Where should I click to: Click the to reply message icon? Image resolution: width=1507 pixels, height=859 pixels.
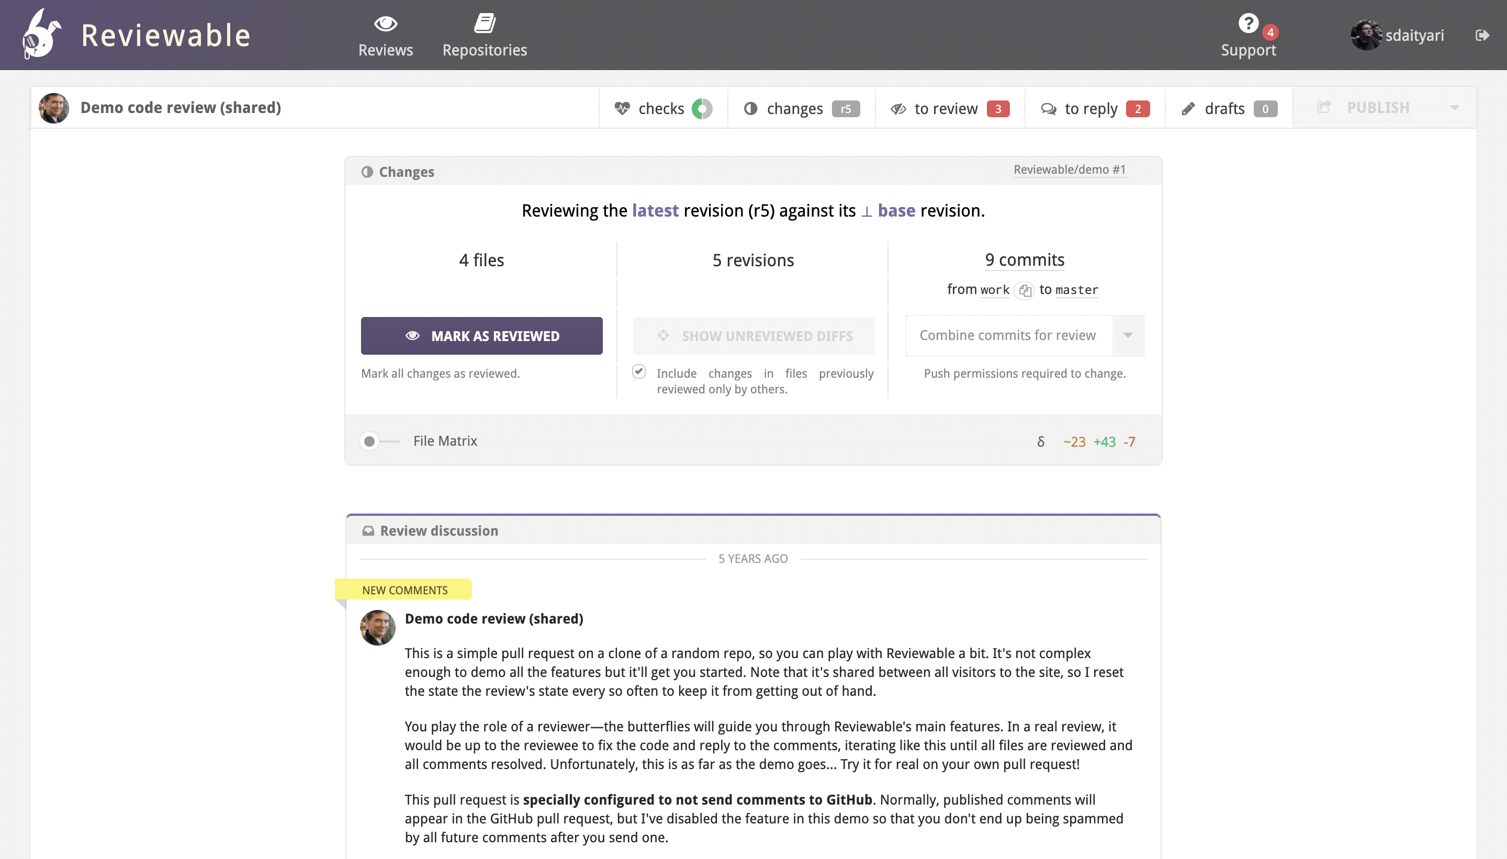click(1049, 108)
